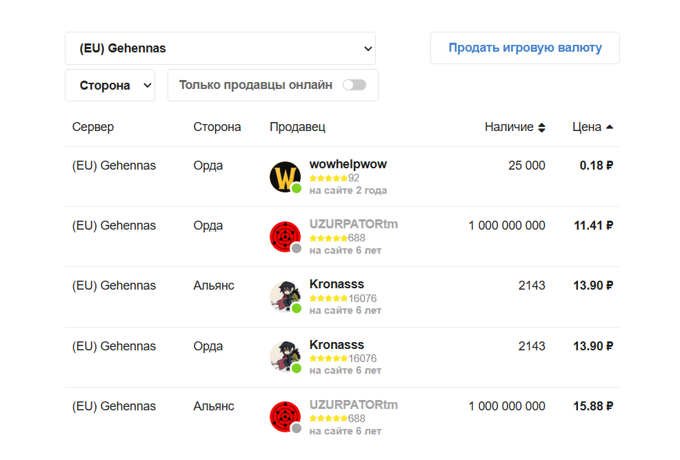680x460 pixels.
Task: Click the Цена ascending sort arrow
Action: [x=610, y=127]
